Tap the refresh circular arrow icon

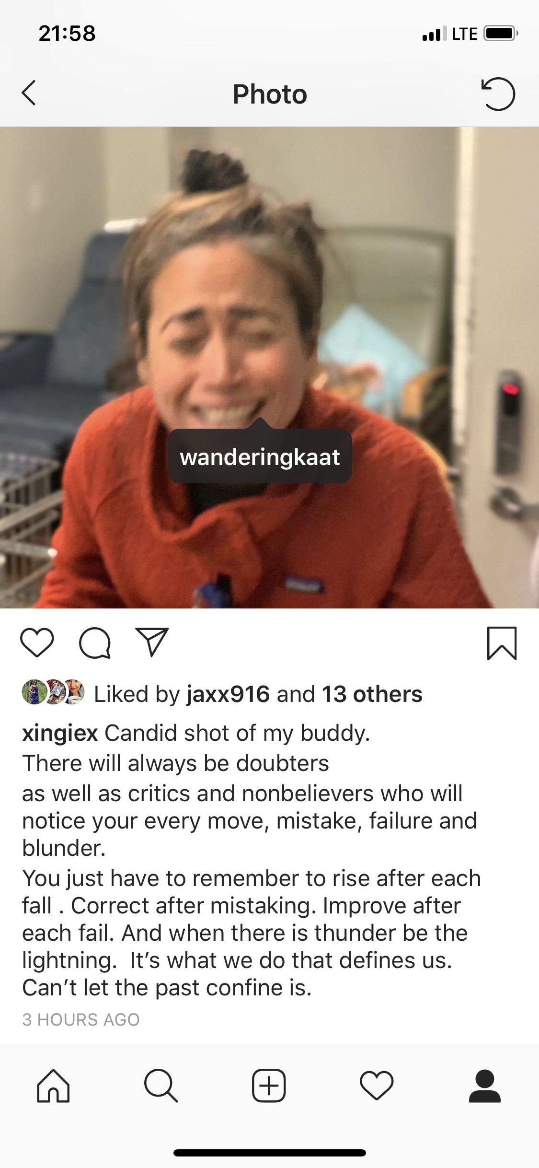click(x=498, y=93)
